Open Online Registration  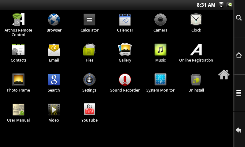click(196, 50)
